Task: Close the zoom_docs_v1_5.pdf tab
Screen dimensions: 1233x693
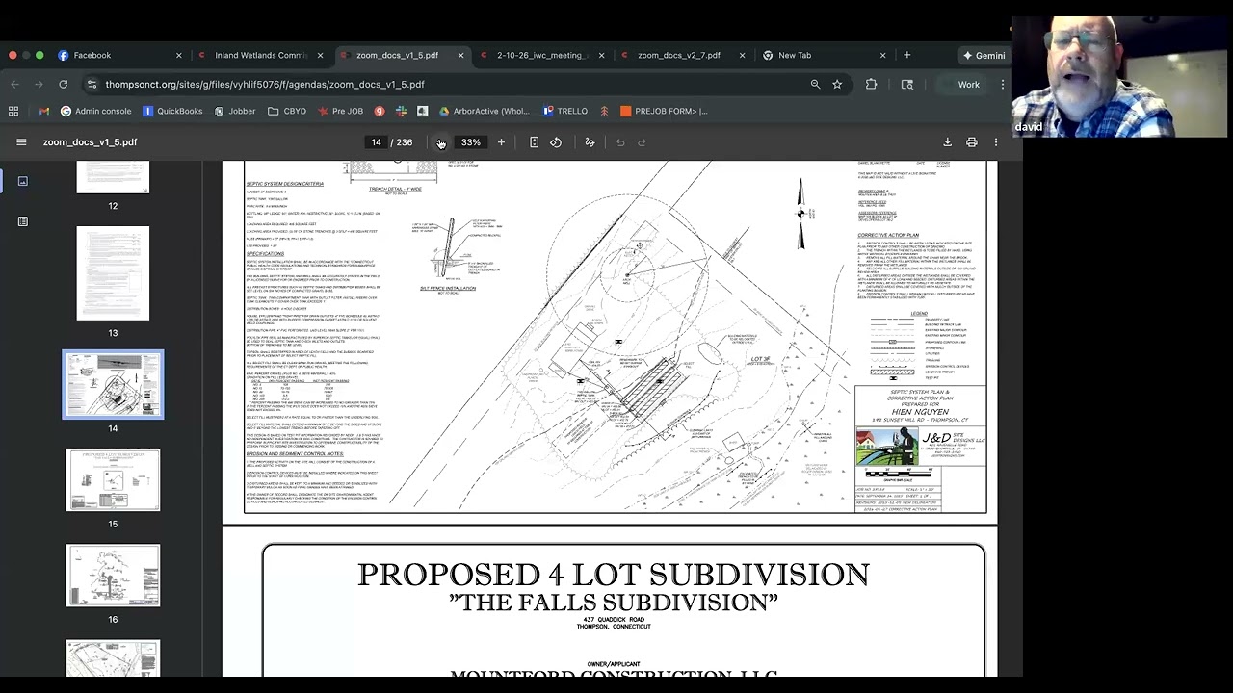Action: coord(460,55)
